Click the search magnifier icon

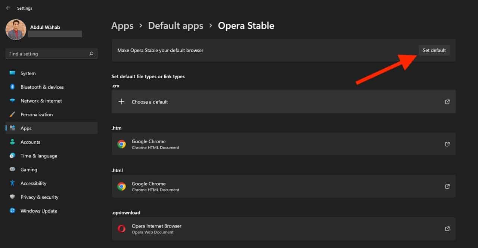coord(91,54)
